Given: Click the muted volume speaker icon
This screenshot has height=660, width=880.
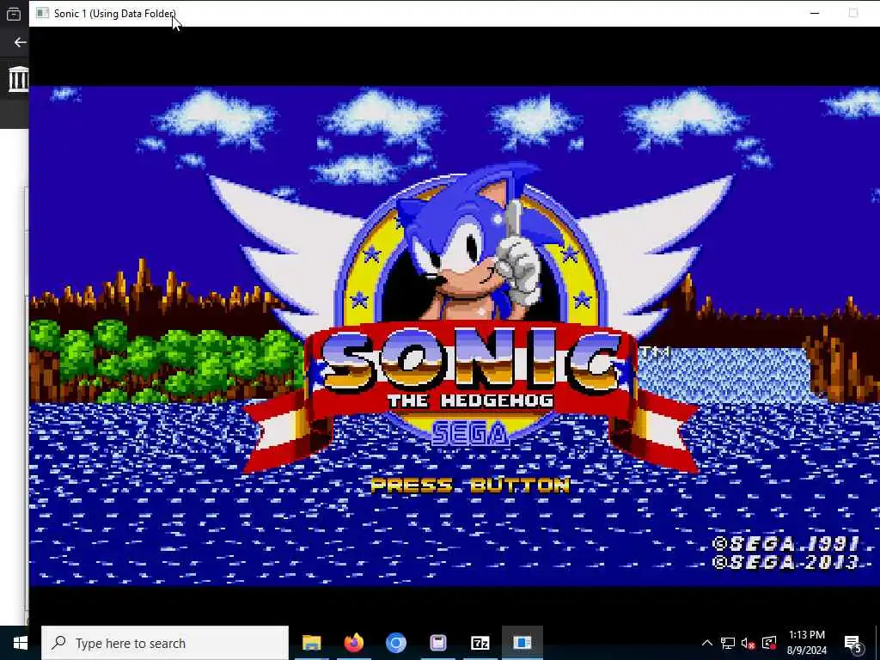Looking at the screenshot, I should pos(749,643).
